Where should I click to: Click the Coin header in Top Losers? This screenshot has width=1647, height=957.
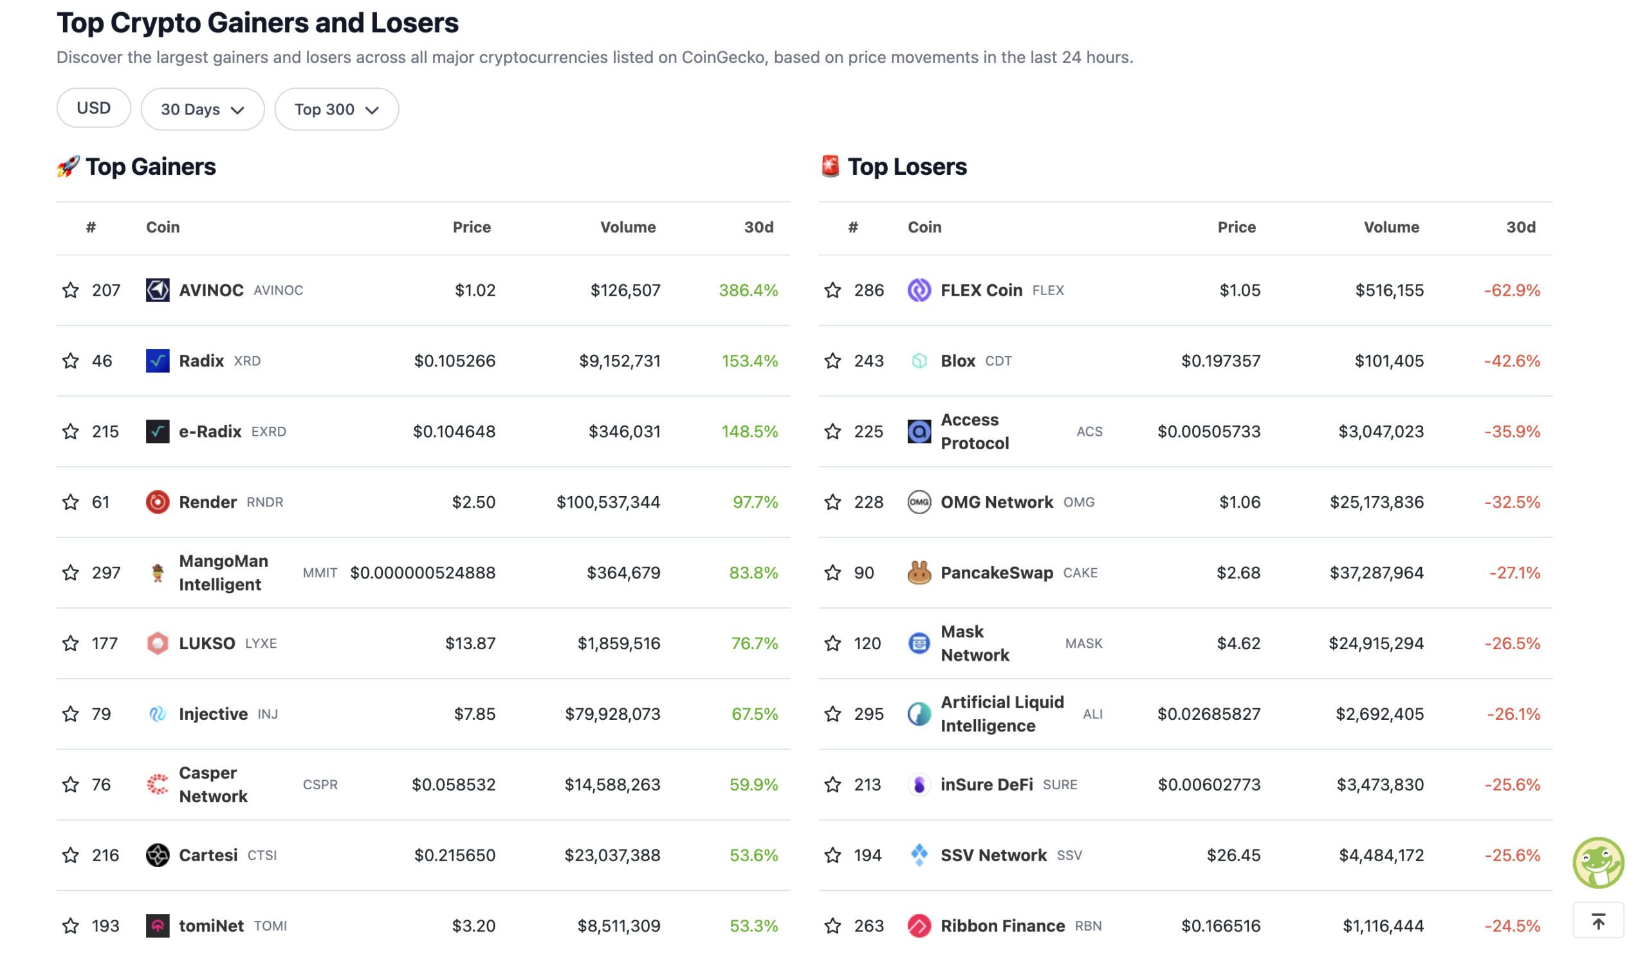924,226
